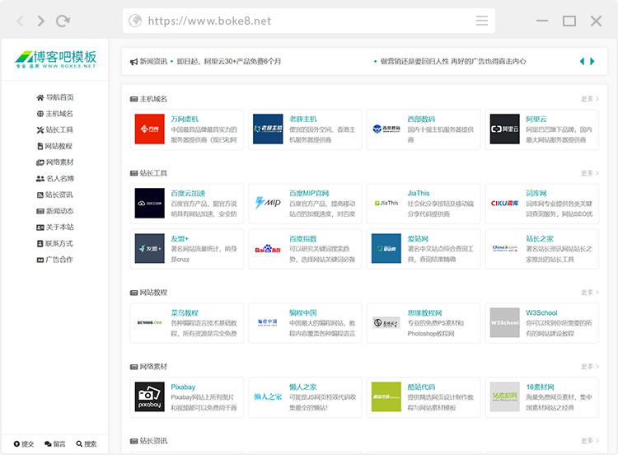
Task: Click the 百度云加速 dark logo
Action: point(149,203)
